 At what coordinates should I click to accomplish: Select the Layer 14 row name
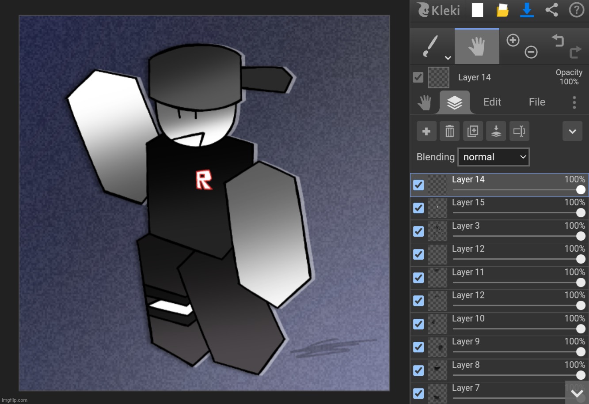(x=468, y=179)
